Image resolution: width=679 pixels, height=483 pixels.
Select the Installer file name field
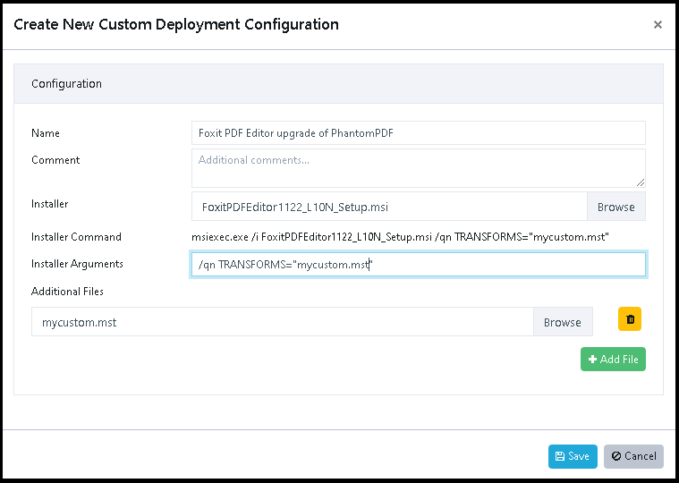pos(389,207)
